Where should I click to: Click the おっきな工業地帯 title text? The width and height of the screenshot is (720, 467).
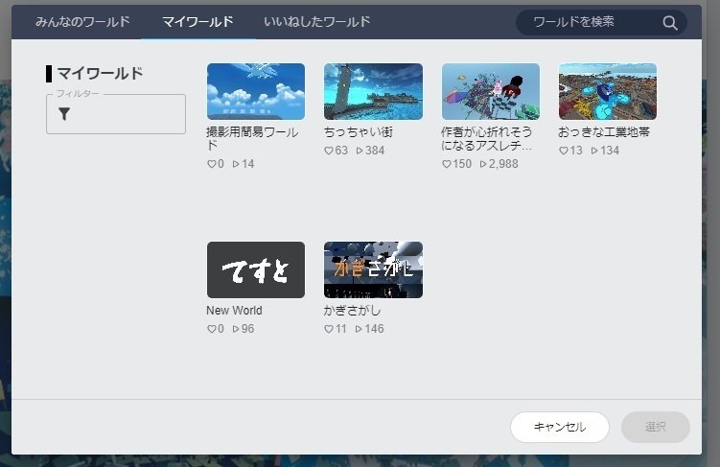tap(604, 132)
